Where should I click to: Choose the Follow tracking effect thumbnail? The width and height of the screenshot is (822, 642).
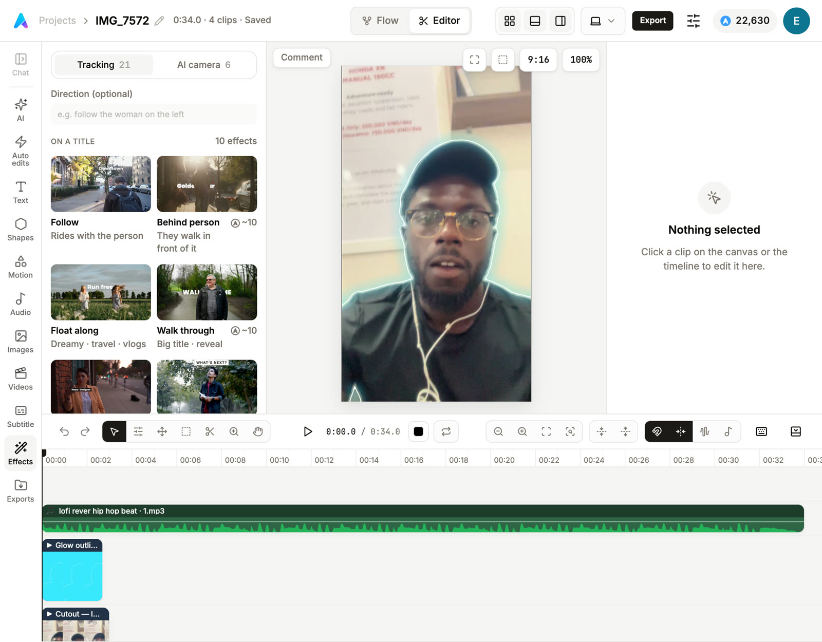[101, 184]
